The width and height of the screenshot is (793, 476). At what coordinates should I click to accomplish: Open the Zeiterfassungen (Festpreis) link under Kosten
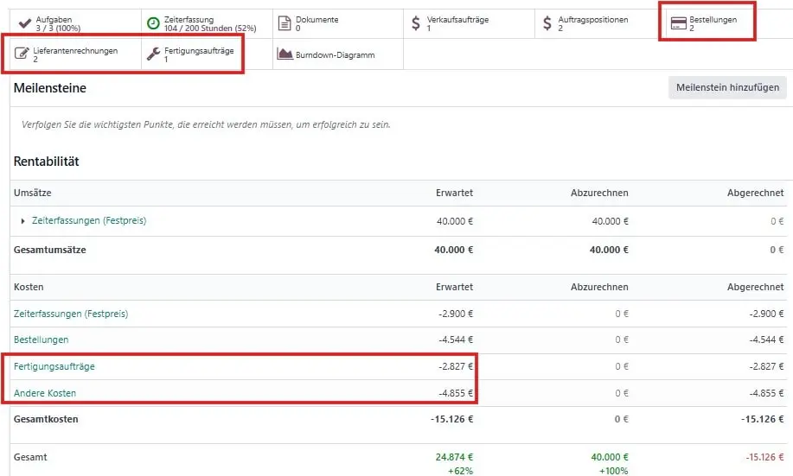coord(71,314)
